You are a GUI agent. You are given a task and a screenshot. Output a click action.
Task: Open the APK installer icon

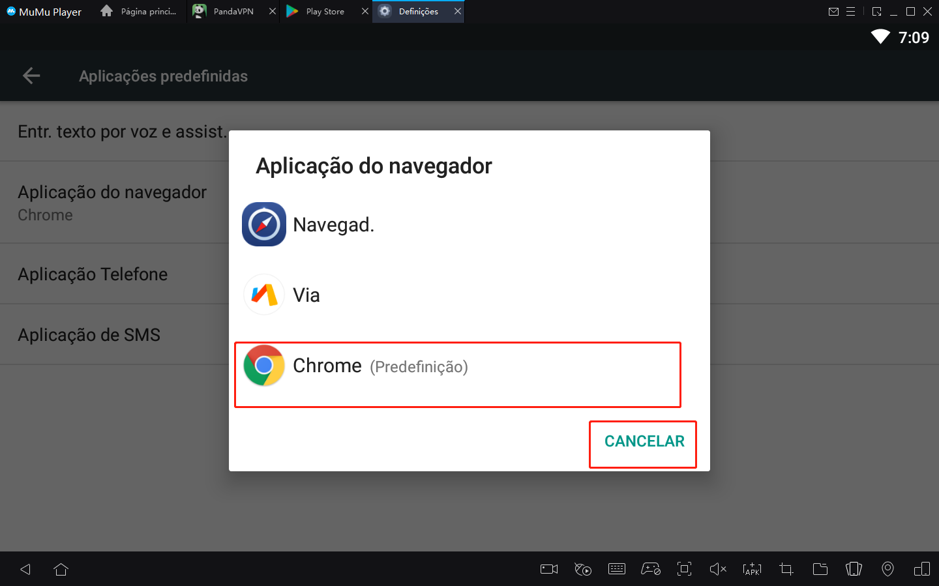pyautogui.click(x=752, y=568)
